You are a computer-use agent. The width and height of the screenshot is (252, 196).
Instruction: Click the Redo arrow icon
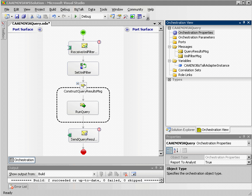pos(64,16)
